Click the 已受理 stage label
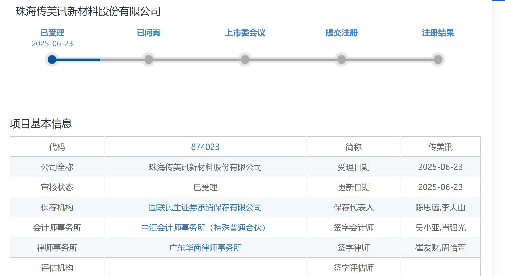The width and height of the screenshot is (505, 276). tap(52, 33)
